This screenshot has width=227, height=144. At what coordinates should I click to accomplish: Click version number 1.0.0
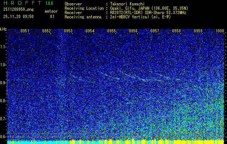[x=49, y=3]
